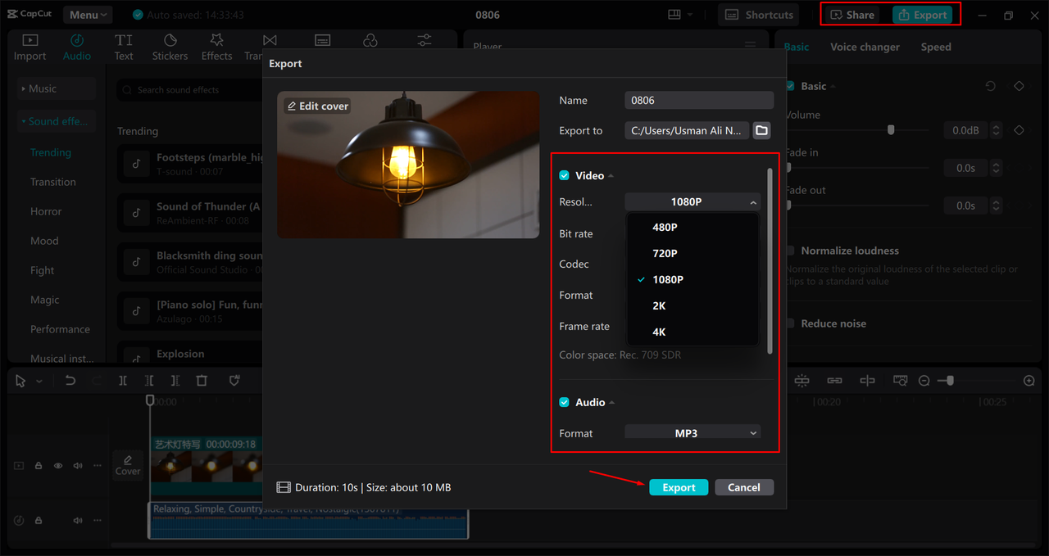Switch to the Speed tab

pyautogui.click(x=936, y=47)
